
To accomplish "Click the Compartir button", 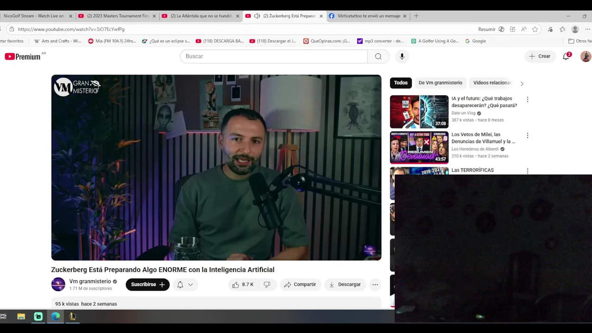I will [300, 284].
